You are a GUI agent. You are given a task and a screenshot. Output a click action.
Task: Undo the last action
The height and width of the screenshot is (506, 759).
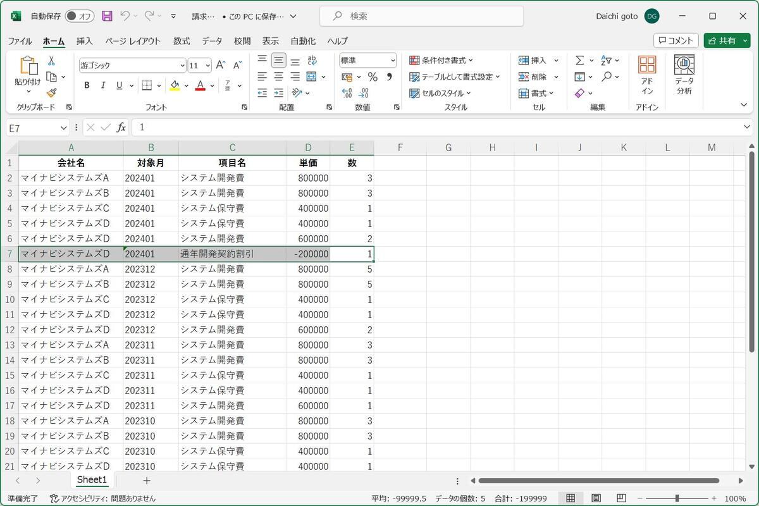point(125,16)
